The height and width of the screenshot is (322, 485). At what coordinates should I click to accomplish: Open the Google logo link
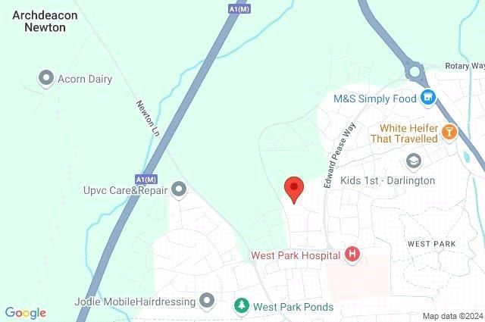pos(26,313)
